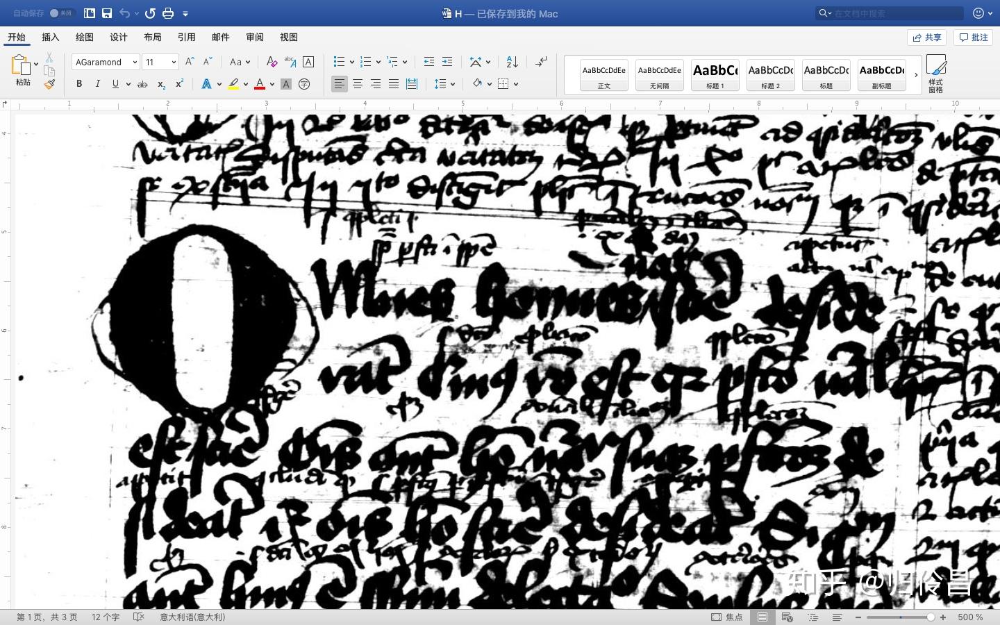
Task: Switch to the 引用 tab
Action: point(187,37)
